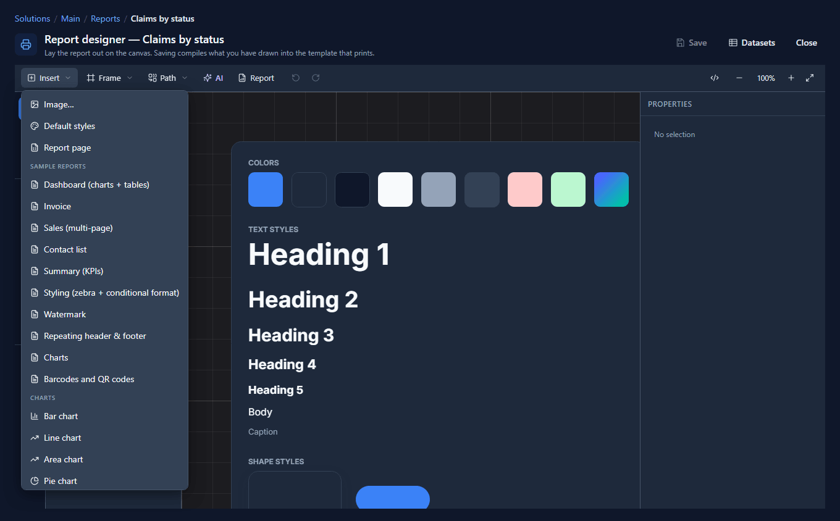Zoom in with the plus icon
Screen dimensions: 840x521
click(791, 78)
